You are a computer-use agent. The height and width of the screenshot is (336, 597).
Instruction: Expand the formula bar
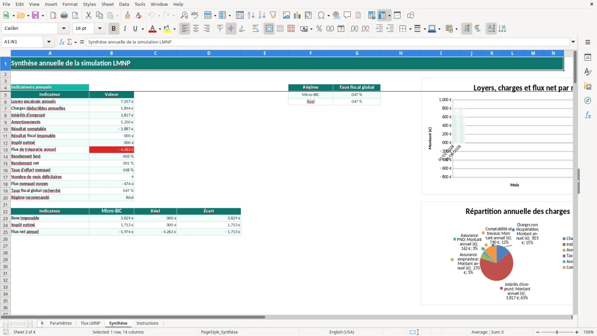573,42
